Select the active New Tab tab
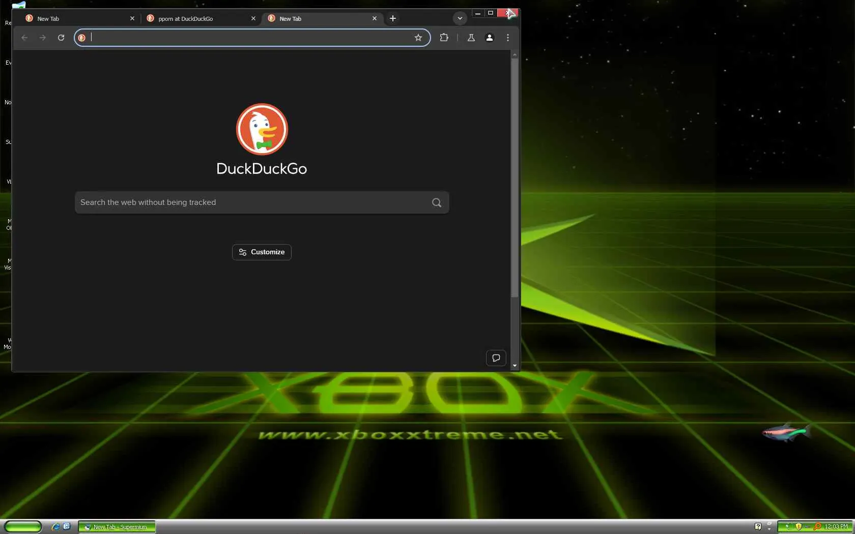Image resolution: width=855 pixels, height=534 pixels. [x=322, y=18]
